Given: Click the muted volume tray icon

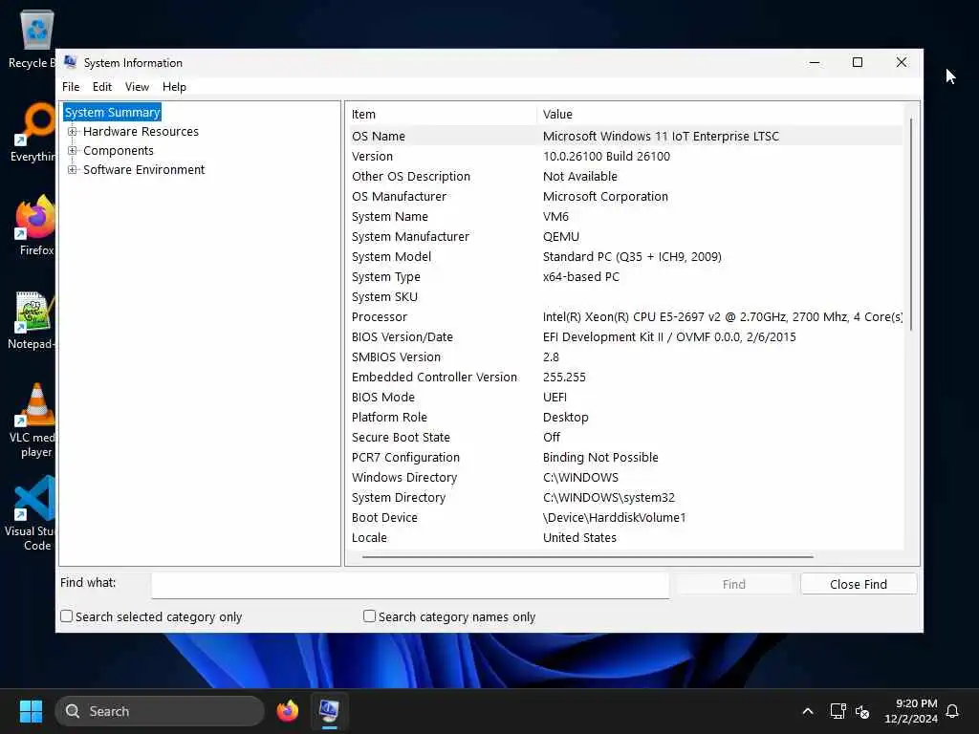Looking at the screenshot, I should (x=862, y=711).
